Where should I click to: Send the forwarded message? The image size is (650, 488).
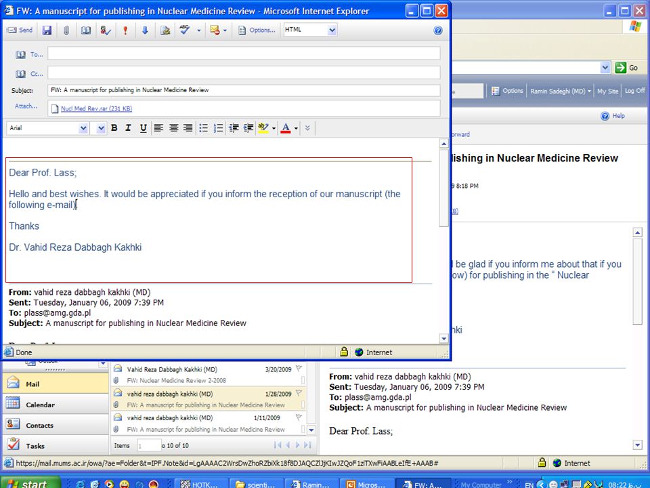(20, 30)
